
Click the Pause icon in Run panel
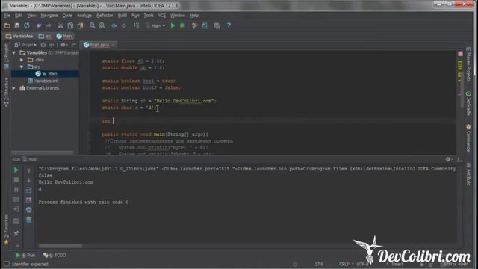coord(16,190)
